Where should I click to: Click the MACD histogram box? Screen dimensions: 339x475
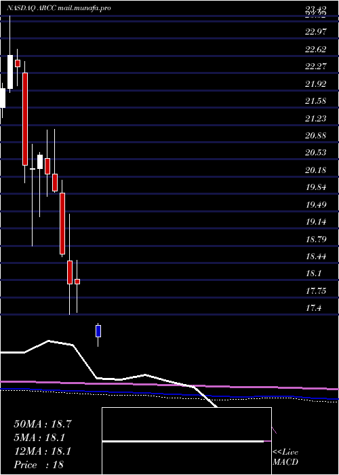pyautogui.click(x=186, y=441)
